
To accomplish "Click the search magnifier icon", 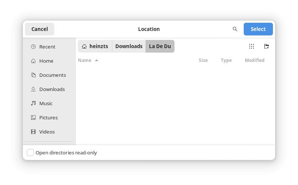I will click(235, 29).
